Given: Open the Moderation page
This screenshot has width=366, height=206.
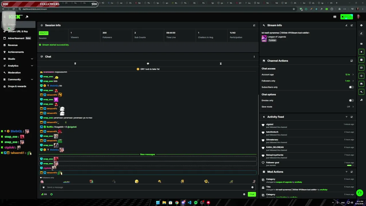Looking at the screenshot, I should pyautogui.click(x=18, y=73).
